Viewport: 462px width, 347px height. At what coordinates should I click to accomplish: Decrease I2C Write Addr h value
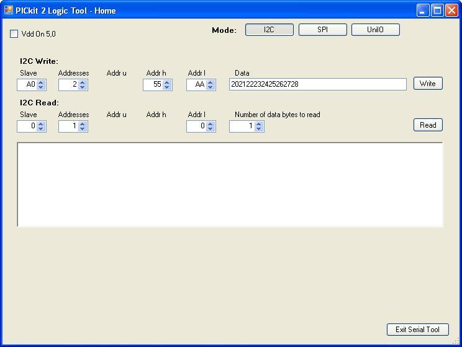pyautogui.click(x=167, y=87)
